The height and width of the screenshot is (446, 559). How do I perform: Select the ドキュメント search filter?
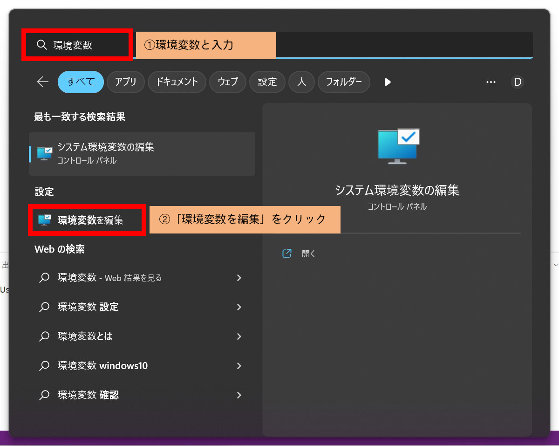[177, 82]
